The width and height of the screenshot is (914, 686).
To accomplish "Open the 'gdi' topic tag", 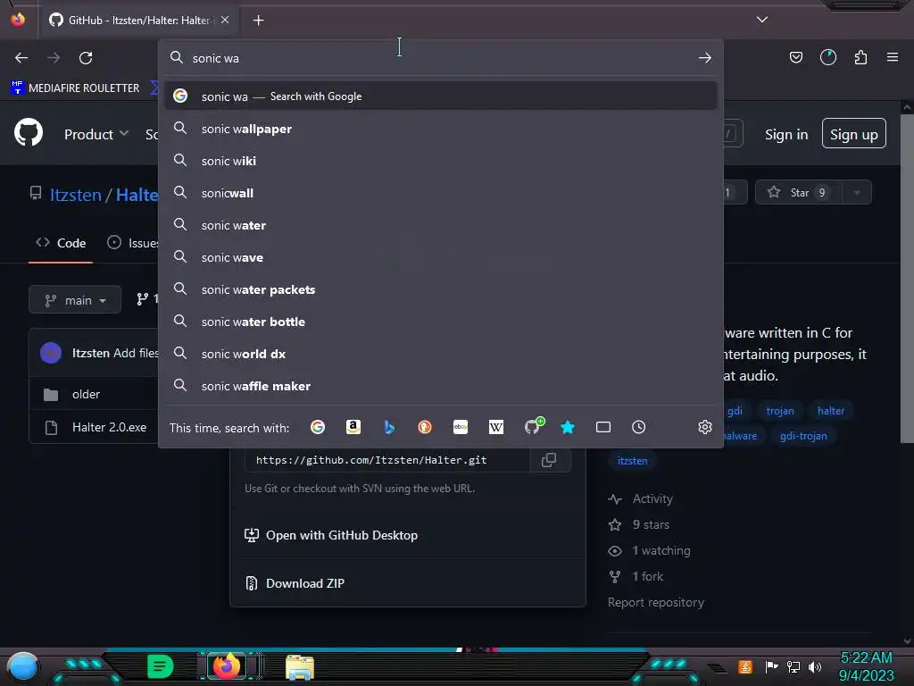I will click(x=735, y=411).
